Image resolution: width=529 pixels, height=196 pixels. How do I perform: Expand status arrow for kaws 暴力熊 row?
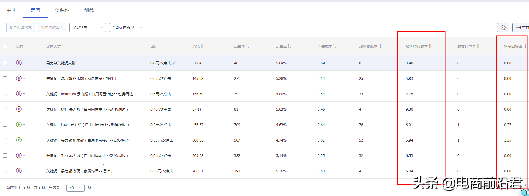24,125
